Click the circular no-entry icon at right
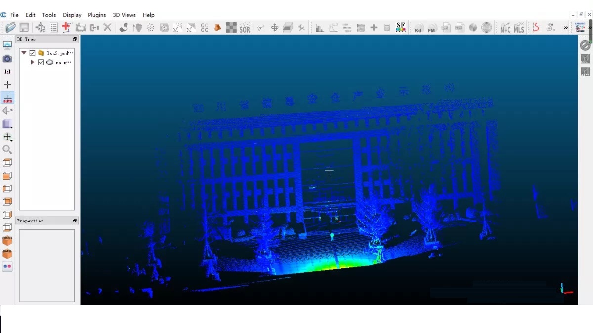This screenshot has width=593, height=333. (585, 45)
